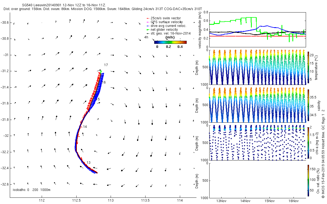327x204 pixels.
Task: Click the salinity colorbar
Action: coord(308,105)
